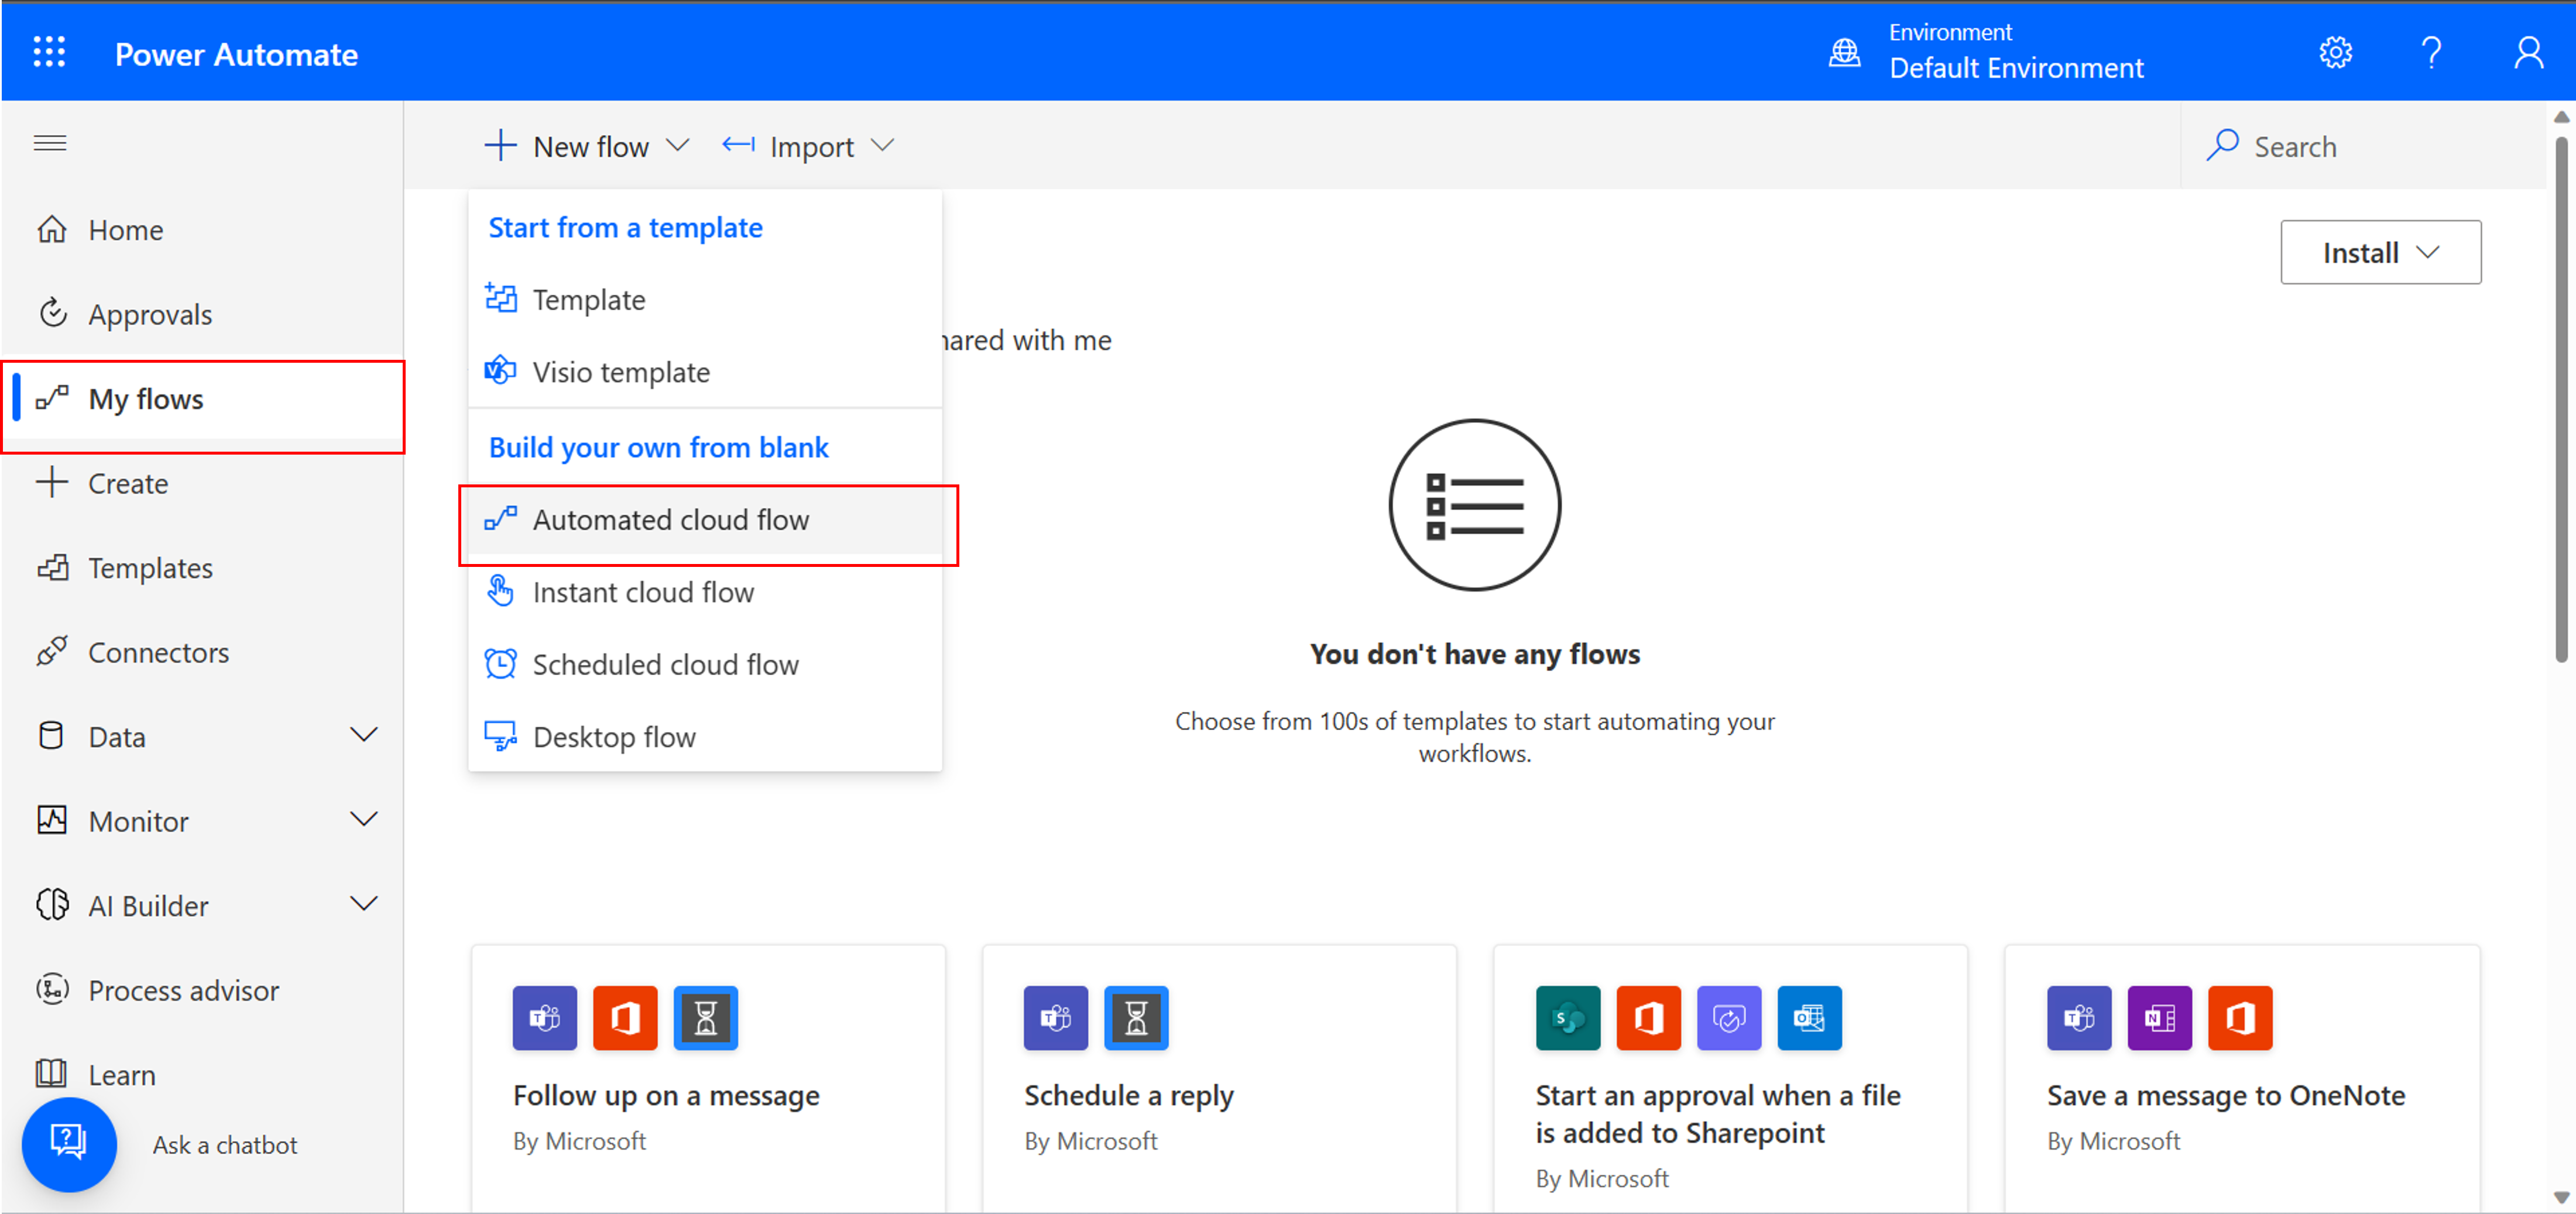Open settings gear icon
The width and height of the screenshot is (2576, 1214).
point(2335,52)
